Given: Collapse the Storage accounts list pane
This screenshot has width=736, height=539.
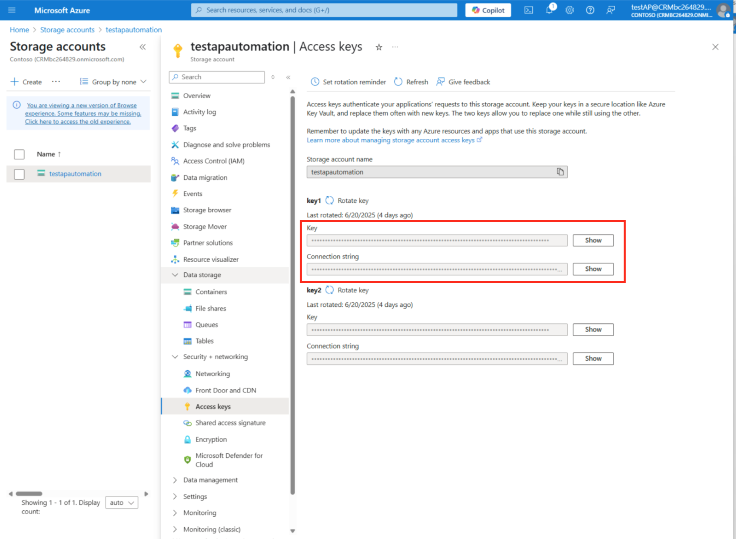Looking at the screenshot, I should click(x=143, y=47).
